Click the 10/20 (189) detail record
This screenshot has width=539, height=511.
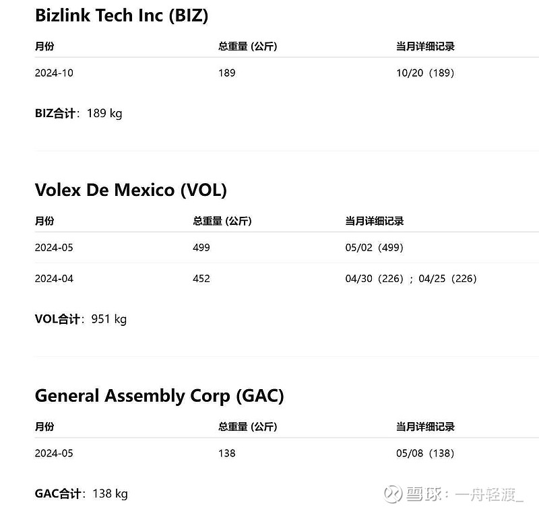(425, 73)
